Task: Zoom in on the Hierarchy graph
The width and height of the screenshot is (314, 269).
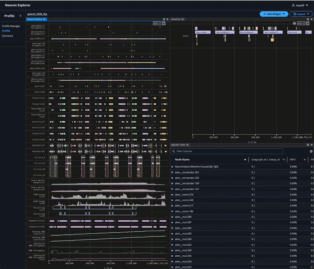Action: point(299,23)
